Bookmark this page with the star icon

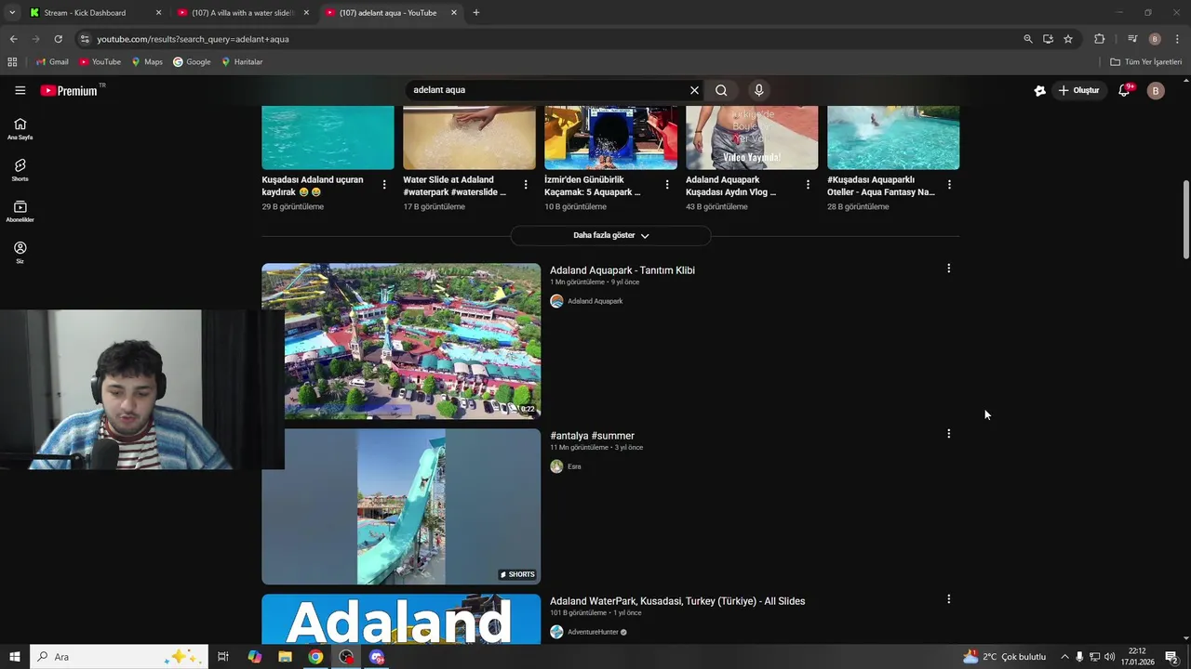pyautogui.click(x=1068, y=39)
